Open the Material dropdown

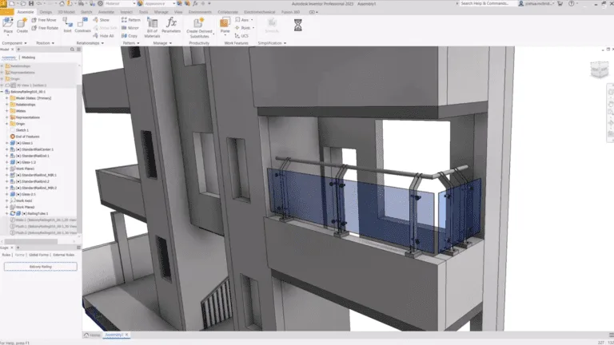coord(120,4)
